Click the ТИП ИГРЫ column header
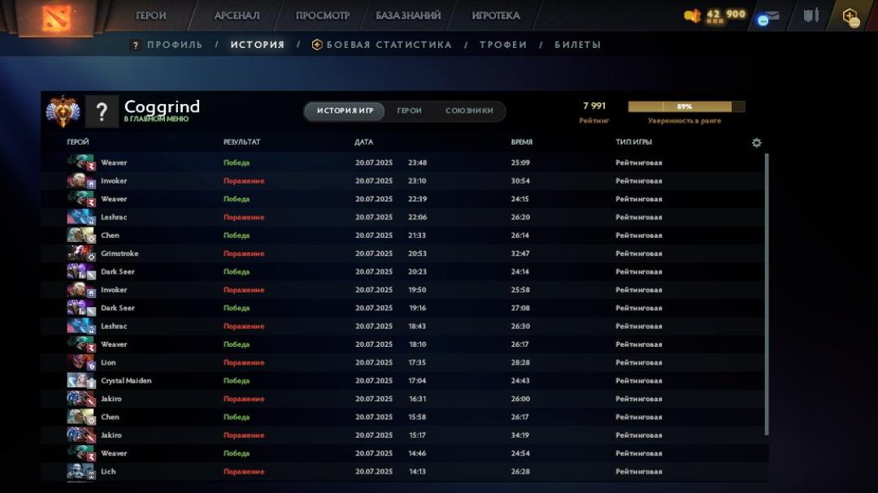The height and width of the screenshot is (493, 878). coord(634,142)
